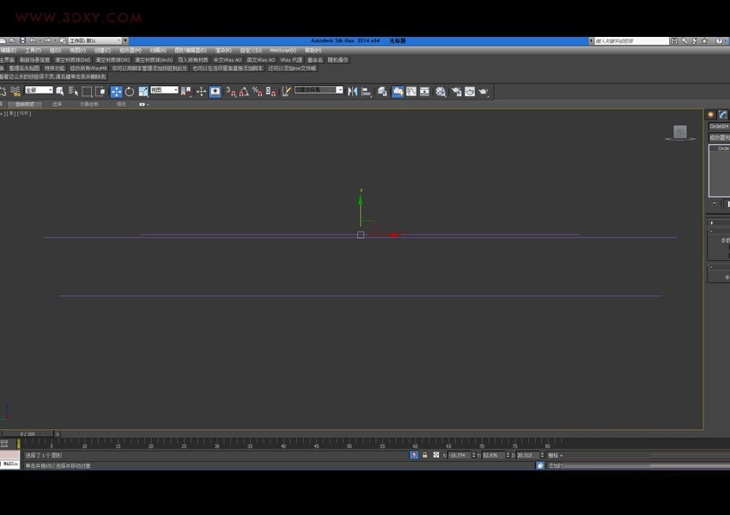Open the reference coordinate system dropdown 视图
The height and width of the screenshot is (515, 730).
tap(164, 90)
